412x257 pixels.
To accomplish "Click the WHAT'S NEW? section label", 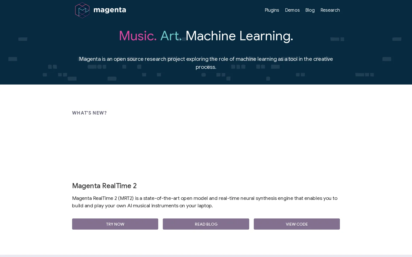I will 89,113.
